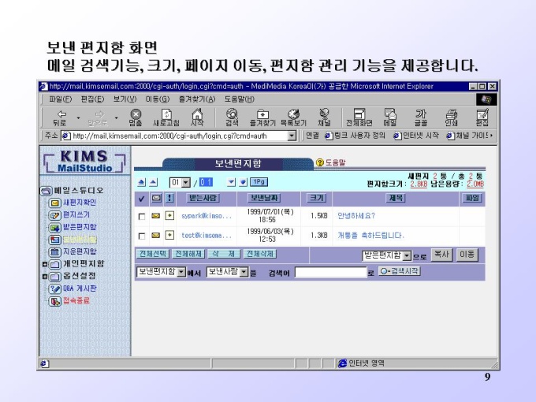Click the last-page arrow icon in pager

243,183
